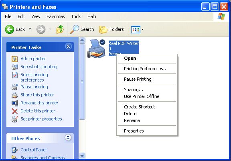Click the Pause printing task icon

(15, 87)
